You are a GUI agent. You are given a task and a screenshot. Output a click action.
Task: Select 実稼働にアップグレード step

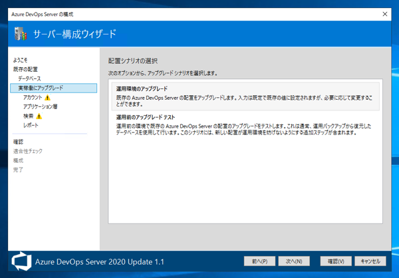point(54,88)
